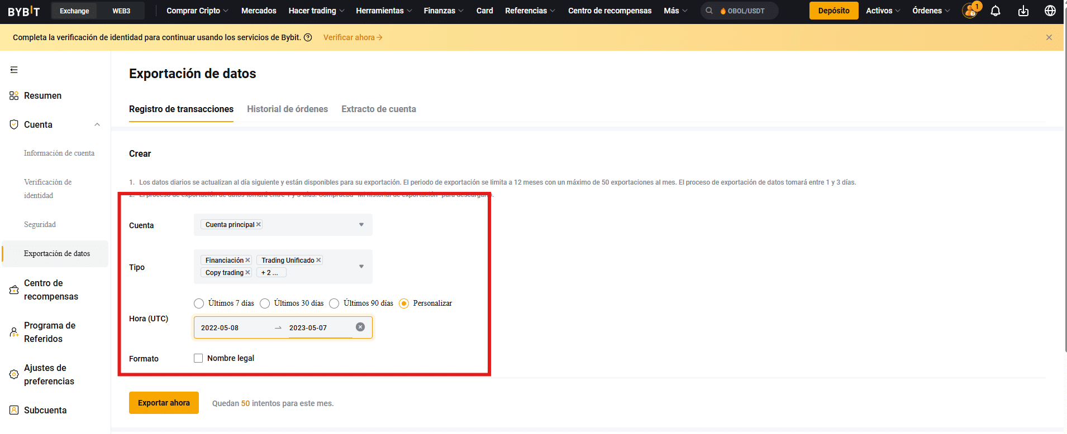The height and width of the screenshot is (434, 1067).
Task: Click end date 2023-05-07 field
Action: tap(308, 327)
